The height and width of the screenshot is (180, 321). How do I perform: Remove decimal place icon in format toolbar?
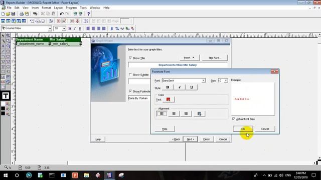tap(132, 28)
